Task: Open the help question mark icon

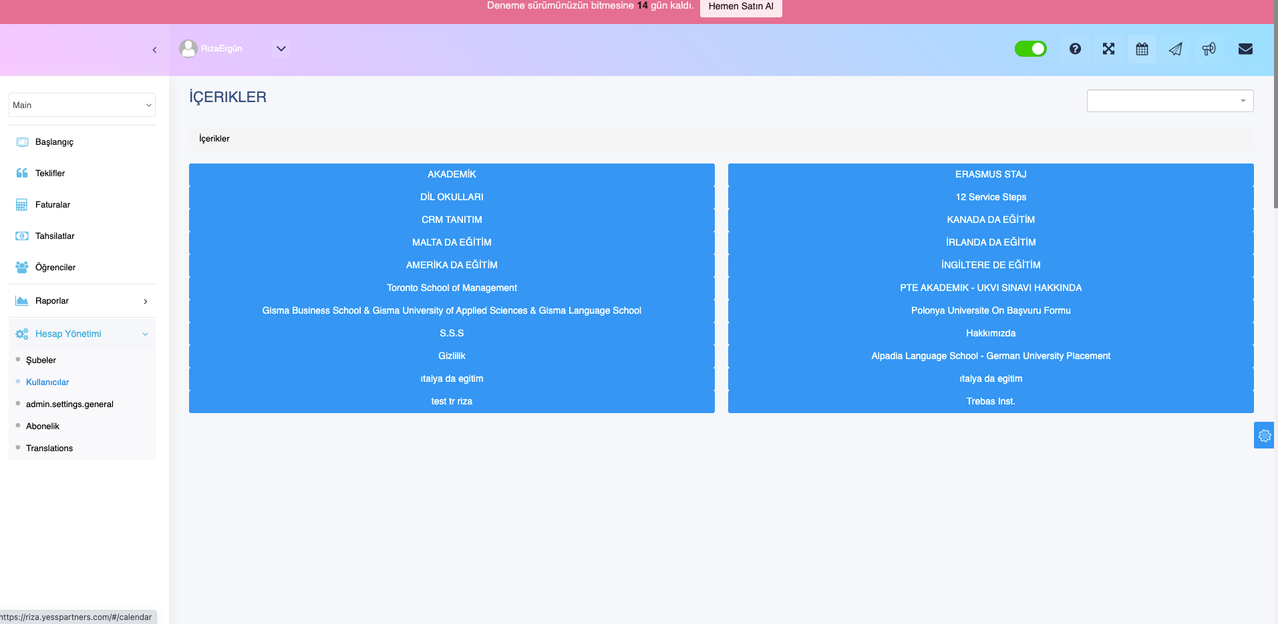Action: [1075, 49]
